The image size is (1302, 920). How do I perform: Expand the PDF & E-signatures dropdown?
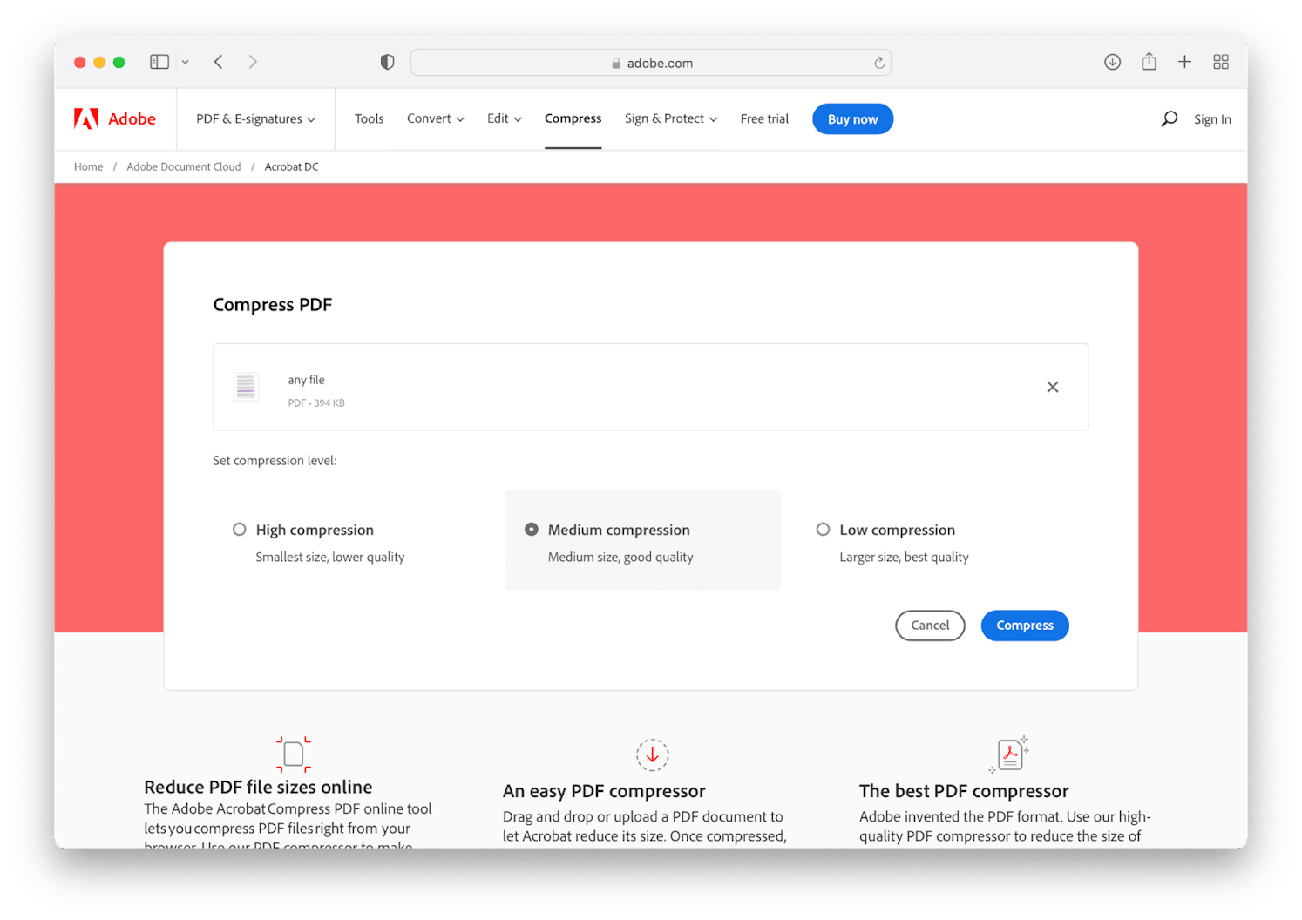pos(255,119)
